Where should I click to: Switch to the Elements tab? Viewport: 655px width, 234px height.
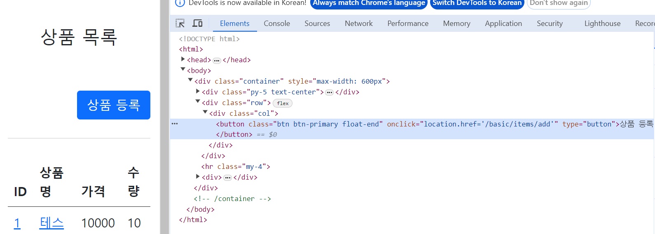pyautogui.click(x=235, y=23)
